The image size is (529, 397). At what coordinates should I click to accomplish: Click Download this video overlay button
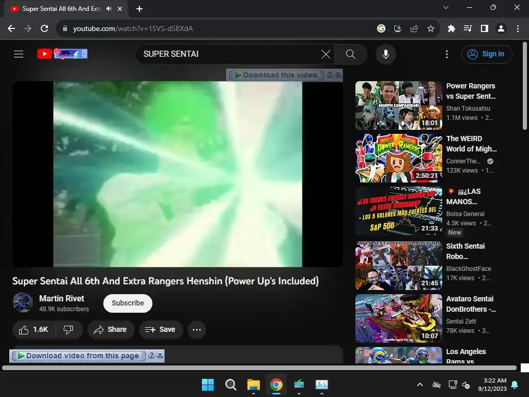click(276, 75)
